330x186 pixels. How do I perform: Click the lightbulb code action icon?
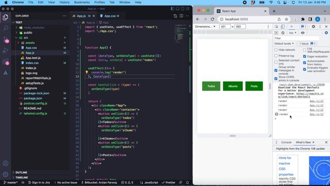tap(87, 72)
